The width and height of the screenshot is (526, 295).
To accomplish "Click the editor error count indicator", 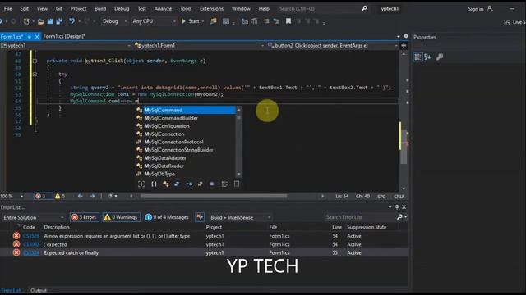I will (x=44, y=197).
